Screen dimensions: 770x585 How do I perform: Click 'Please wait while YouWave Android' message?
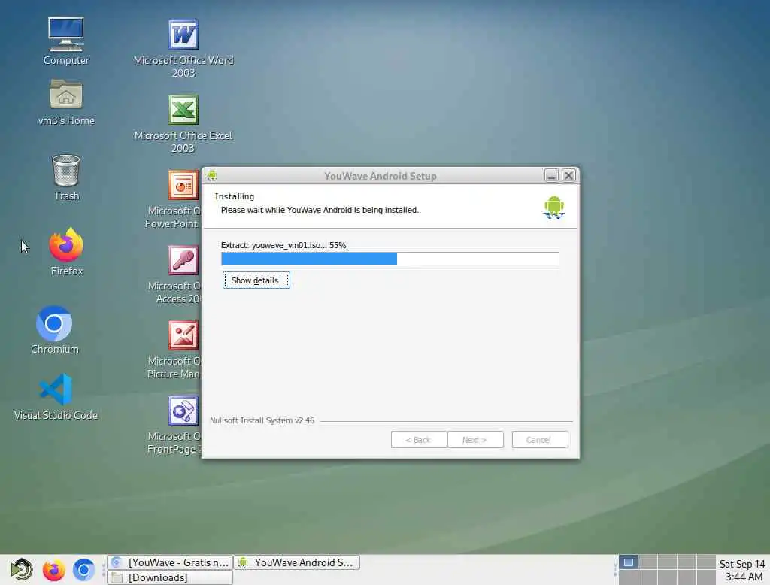coord(320,210)
